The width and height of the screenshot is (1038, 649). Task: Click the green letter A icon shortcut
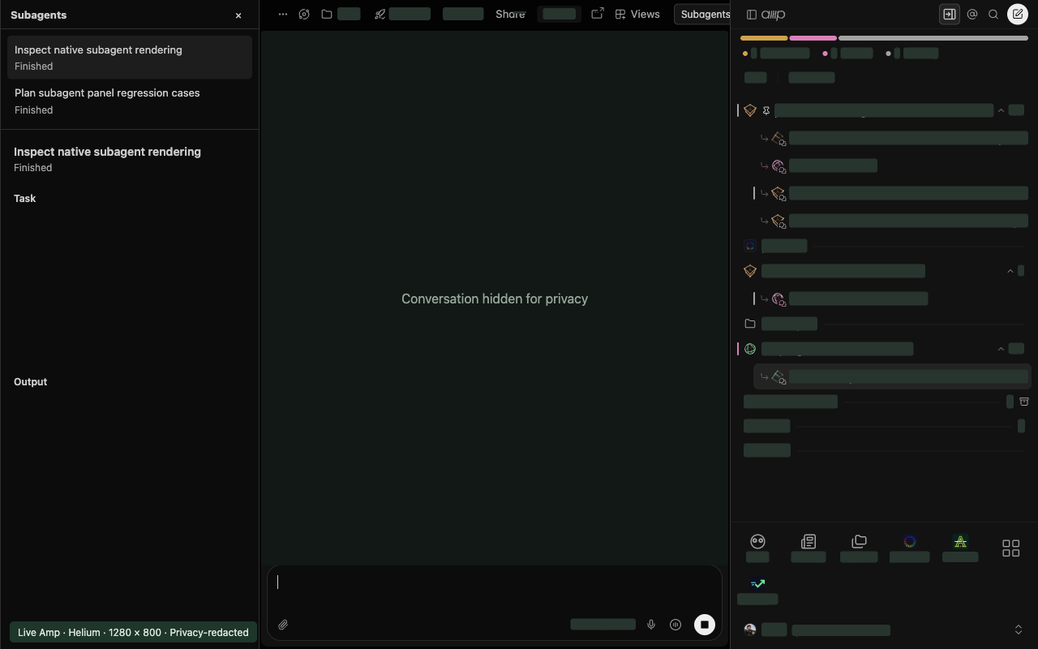(x=960, y=541)
